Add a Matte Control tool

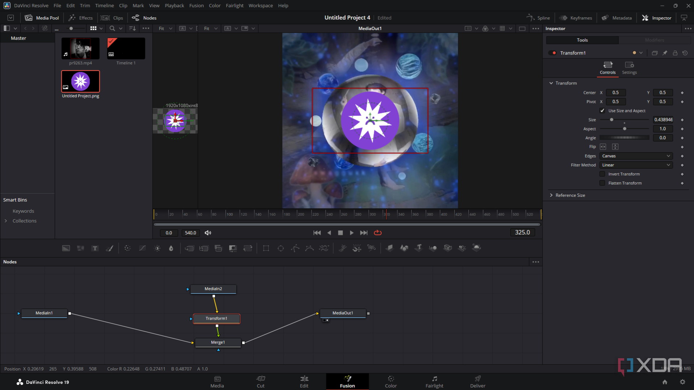coord(233,248)
